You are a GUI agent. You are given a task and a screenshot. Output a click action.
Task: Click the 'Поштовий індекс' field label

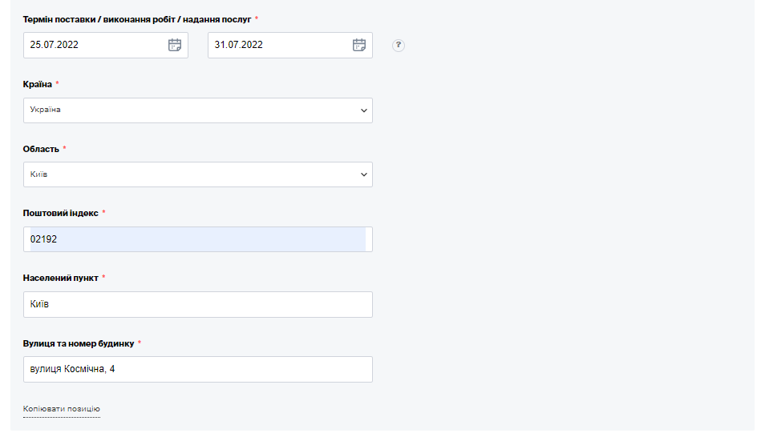point(61,213)
